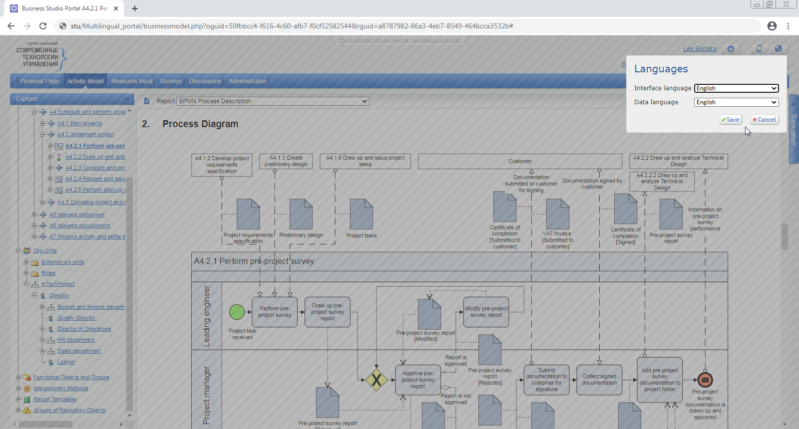Click the globe languages icon
Image resolution: width=799 pixels, height=429 pixels.
pyautogui.click(x=779, y=48)
